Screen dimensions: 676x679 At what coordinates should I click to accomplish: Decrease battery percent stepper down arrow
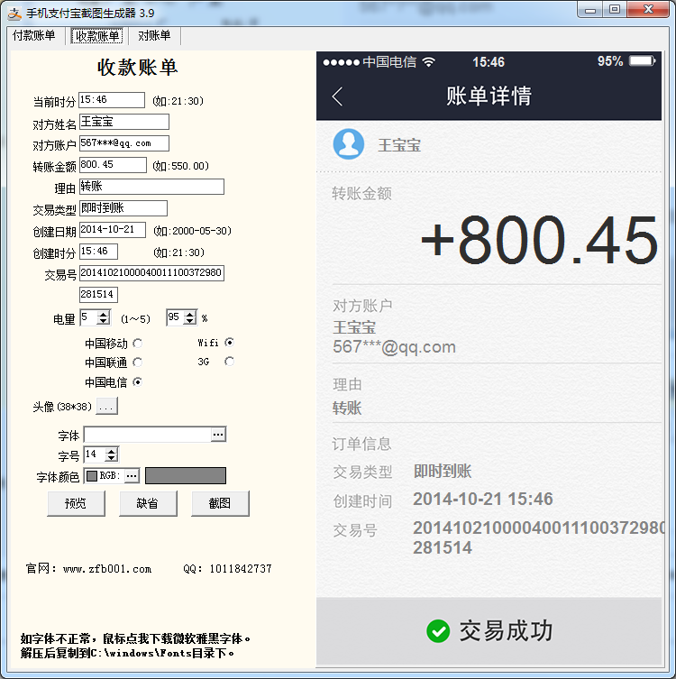coord(190,321)
